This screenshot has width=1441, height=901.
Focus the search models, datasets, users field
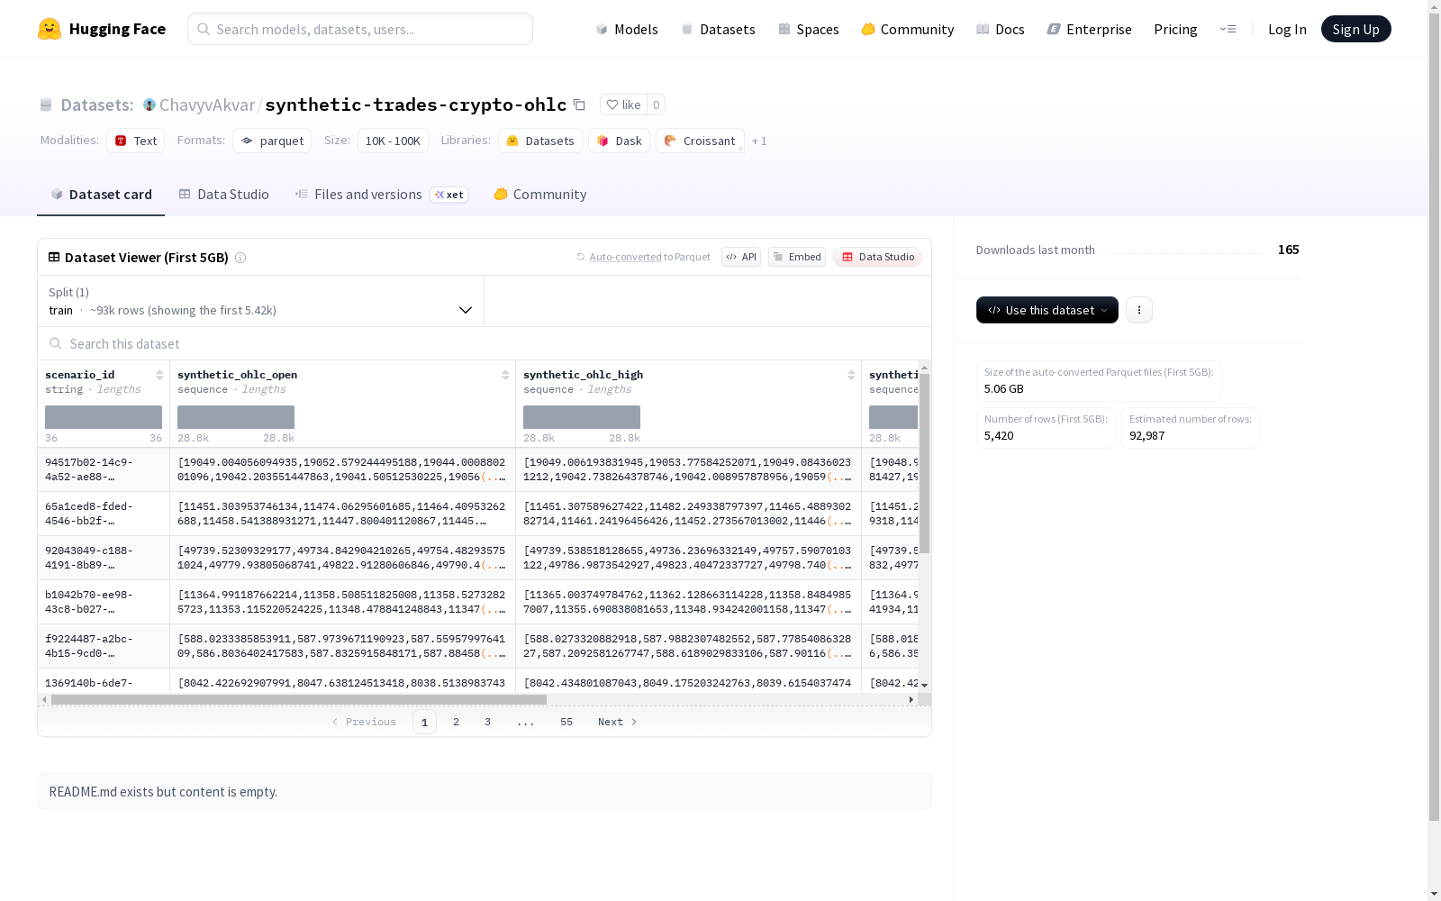tap(360, 29)
